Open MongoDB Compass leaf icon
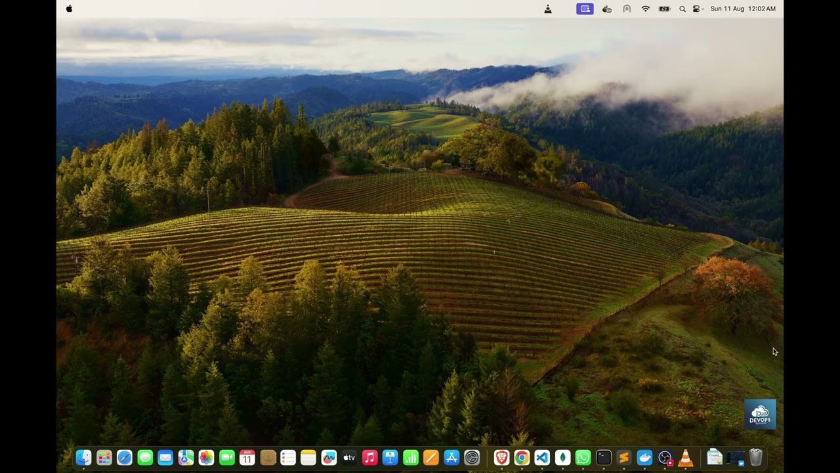Screen dimensions: 840x473 (x=562, y=458)
